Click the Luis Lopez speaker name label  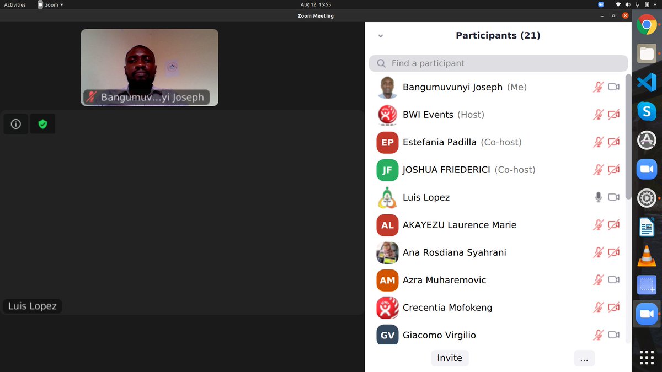33,306
